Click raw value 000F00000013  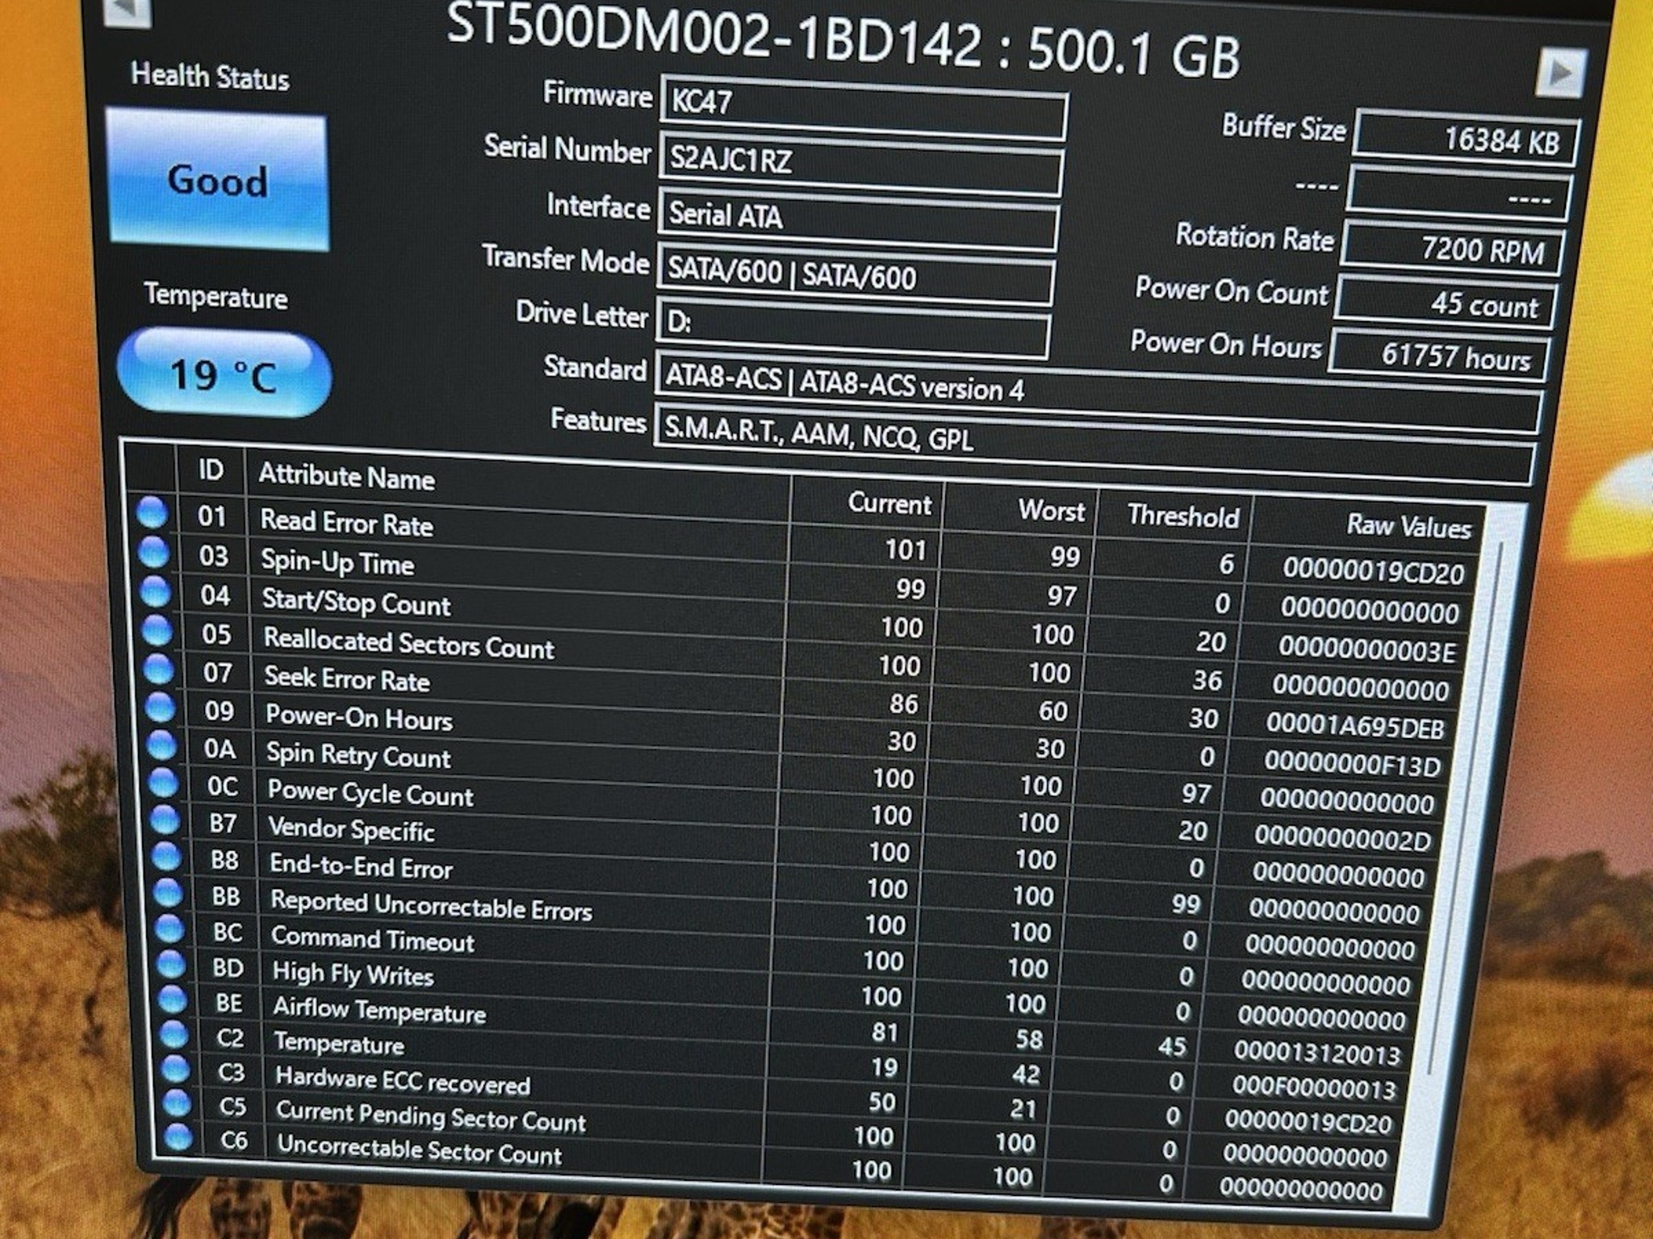coord(1314,1087)
